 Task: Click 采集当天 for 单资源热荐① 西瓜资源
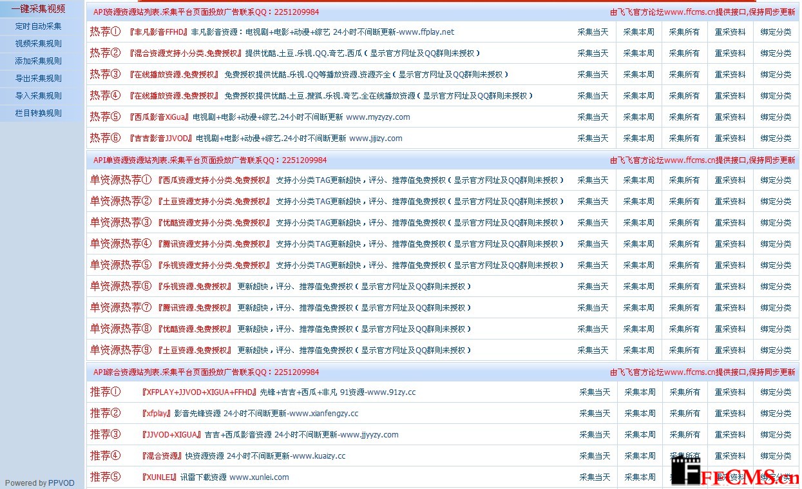coord(593,180)
